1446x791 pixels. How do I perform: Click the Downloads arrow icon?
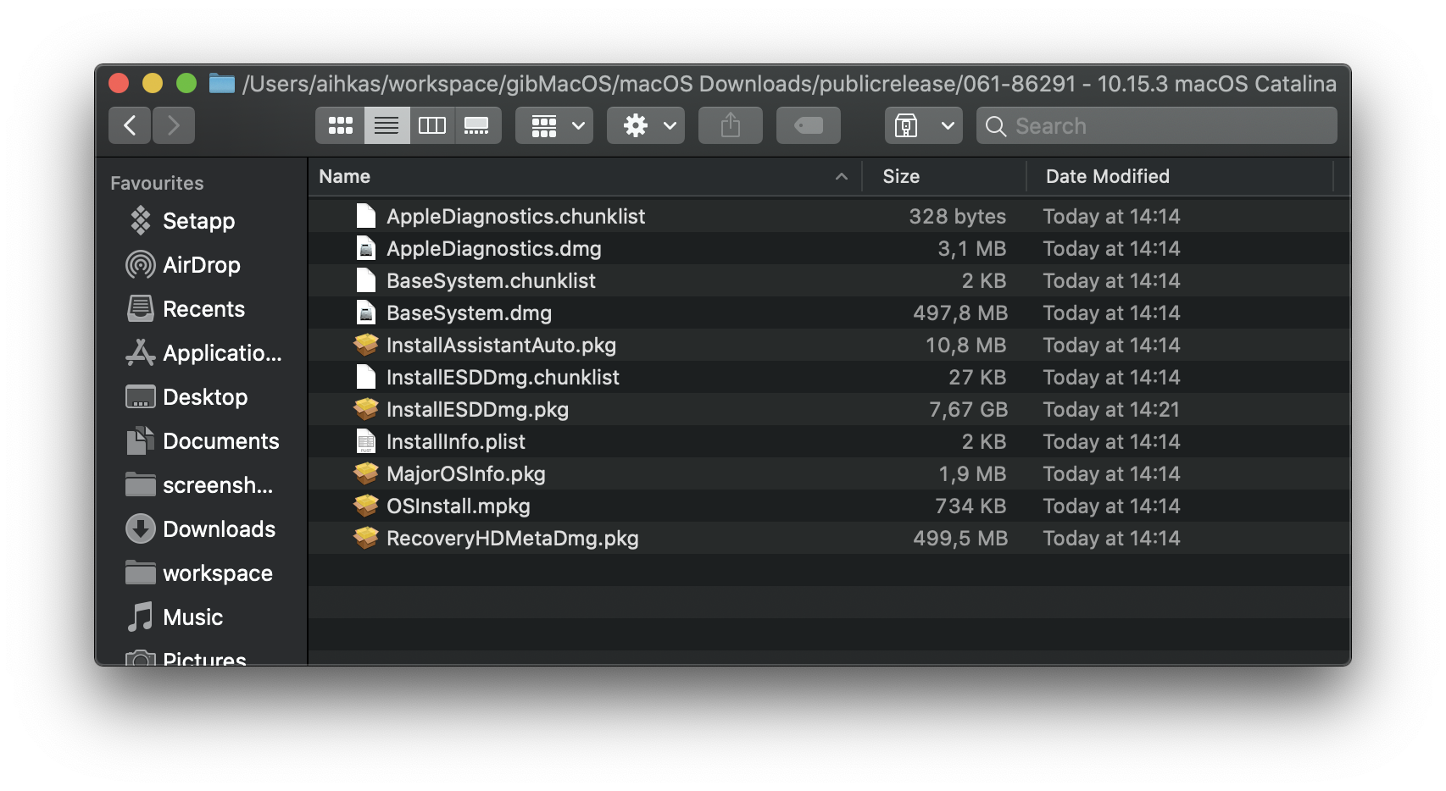point(141,528)
